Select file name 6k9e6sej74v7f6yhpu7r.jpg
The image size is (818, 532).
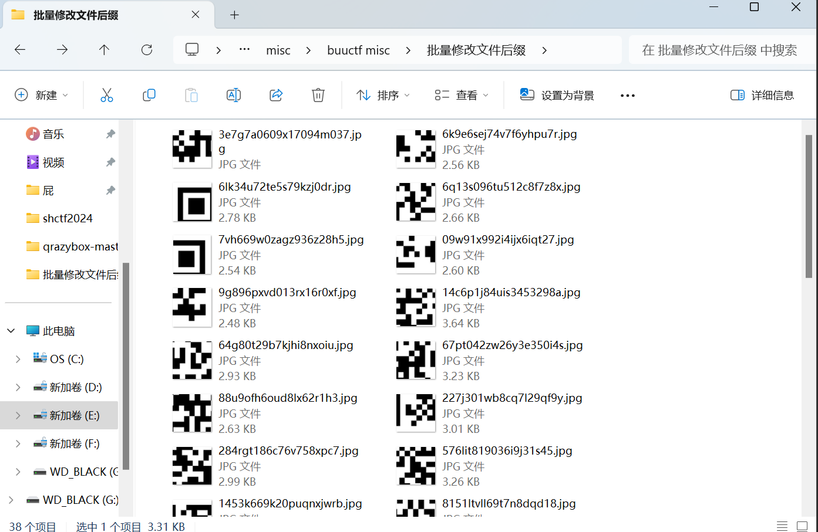(509, 134)
